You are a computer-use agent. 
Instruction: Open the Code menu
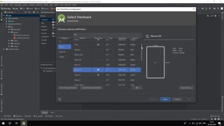point(25,5)
